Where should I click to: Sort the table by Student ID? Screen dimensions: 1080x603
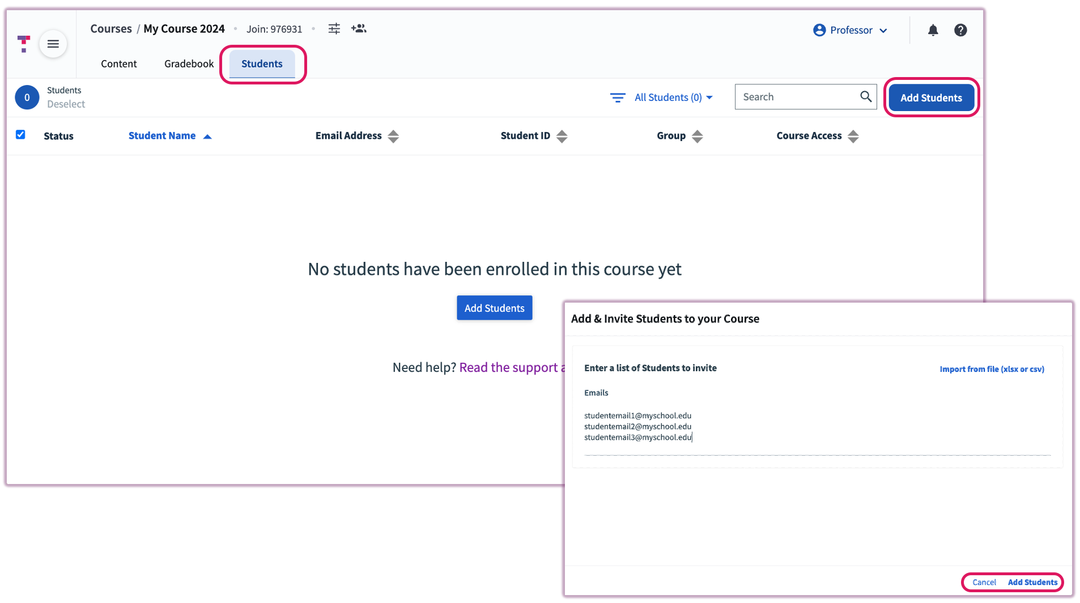(x=562, y=135)
